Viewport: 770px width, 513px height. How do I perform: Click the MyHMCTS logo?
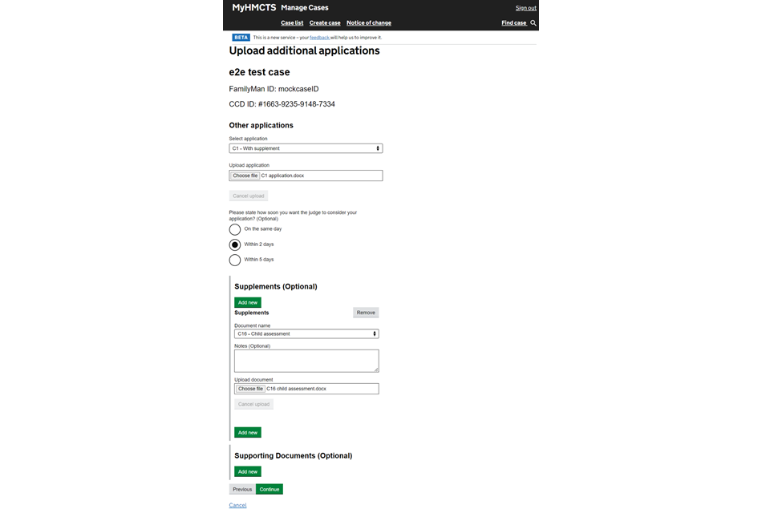[253, 7]
